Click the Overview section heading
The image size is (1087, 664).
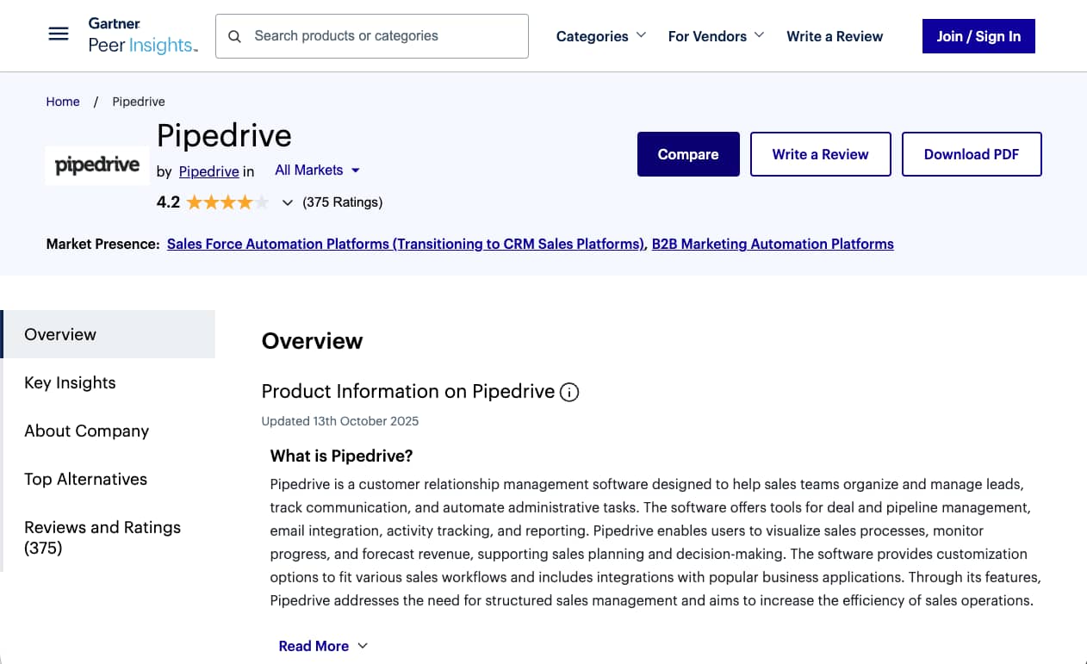pos(313,341)
